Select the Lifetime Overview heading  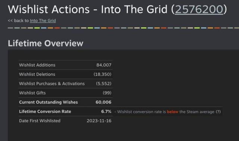coord(46,43)
